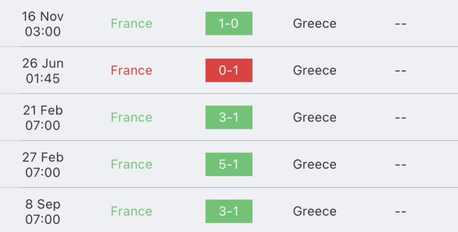This screenshot has height=232, width=458.
Task: Open the 1-0 score badge
Action: click(x=229, y=23)
